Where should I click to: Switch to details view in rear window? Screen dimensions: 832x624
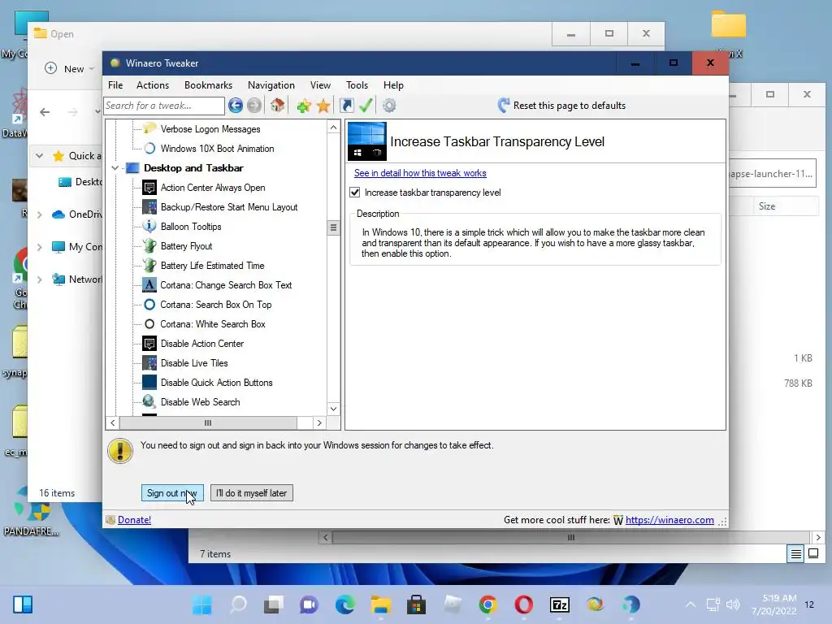[796, 554]
